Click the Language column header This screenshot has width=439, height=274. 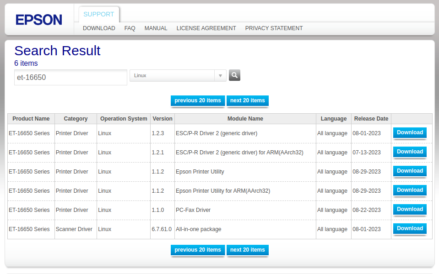333,119
